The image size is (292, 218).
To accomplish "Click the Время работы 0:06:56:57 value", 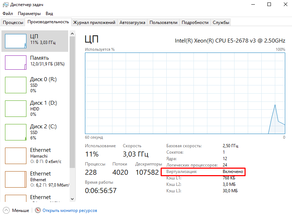I will (101, 190).
